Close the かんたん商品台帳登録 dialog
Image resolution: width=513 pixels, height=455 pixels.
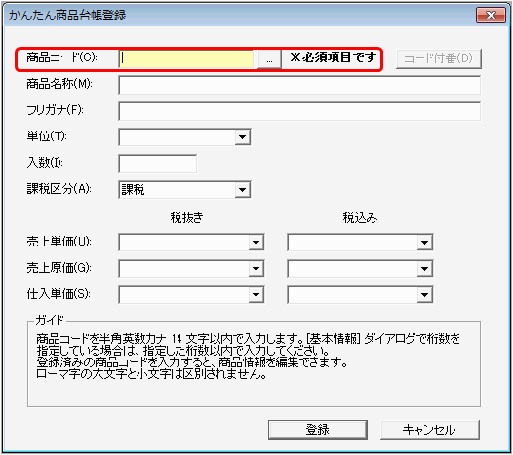tap(491, 15)
